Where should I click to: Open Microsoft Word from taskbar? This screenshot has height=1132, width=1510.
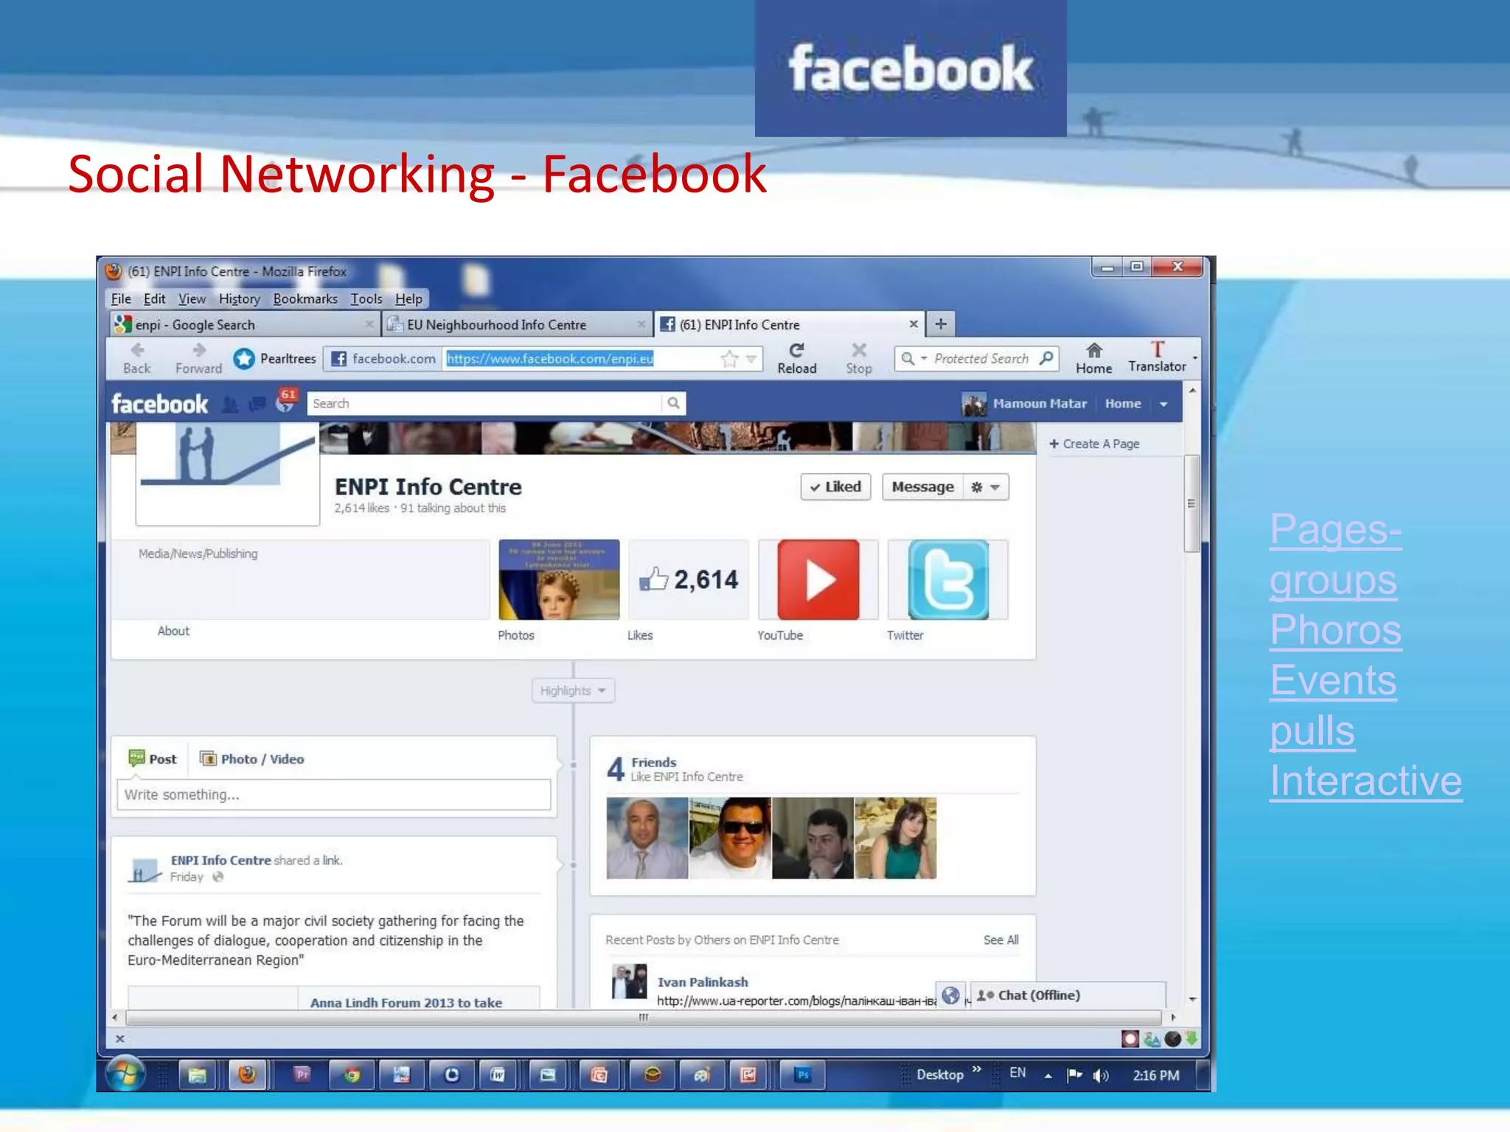pos(498,1075)
